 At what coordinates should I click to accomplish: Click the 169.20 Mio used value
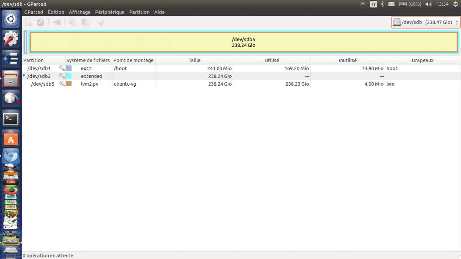pos(297,68)
